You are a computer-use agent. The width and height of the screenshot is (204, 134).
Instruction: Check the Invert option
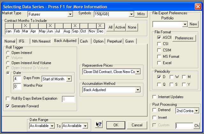154,117
